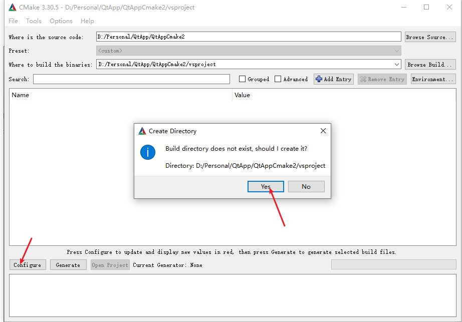Open the Options menu
This screenshot has height=322, width=462.
click(61, 21)
